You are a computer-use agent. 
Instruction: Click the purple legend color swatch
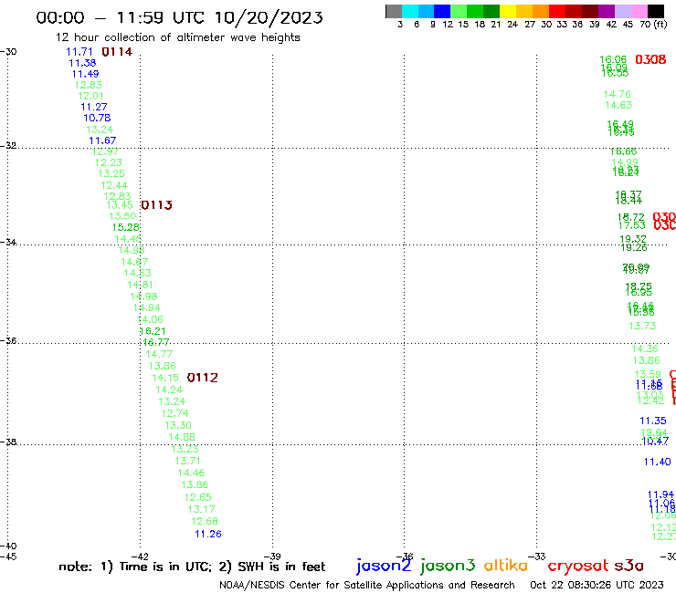pos(607,11)
